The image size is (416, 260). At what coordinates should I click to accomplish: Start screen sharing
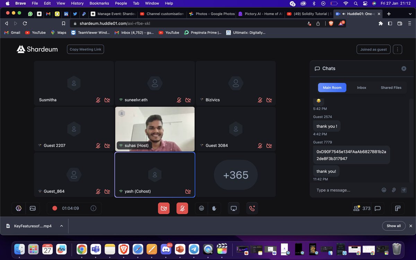pos(233,208)
